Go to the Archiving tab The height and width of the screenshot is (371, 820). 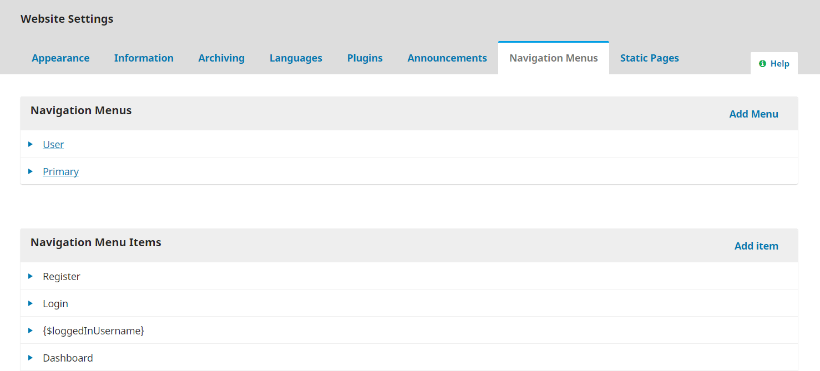(x=221, y=58)
